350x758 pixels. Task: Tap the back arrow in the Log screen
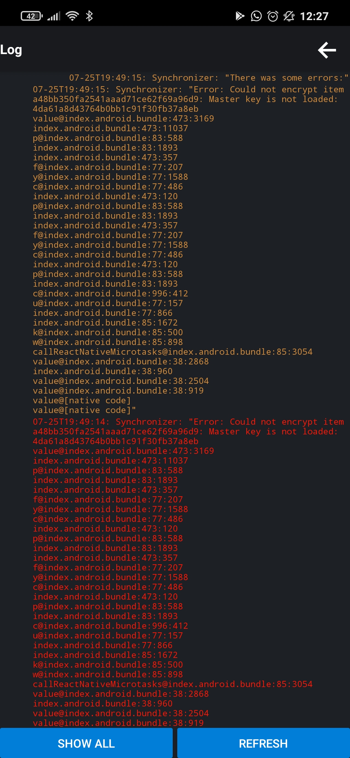pos(327,51)
